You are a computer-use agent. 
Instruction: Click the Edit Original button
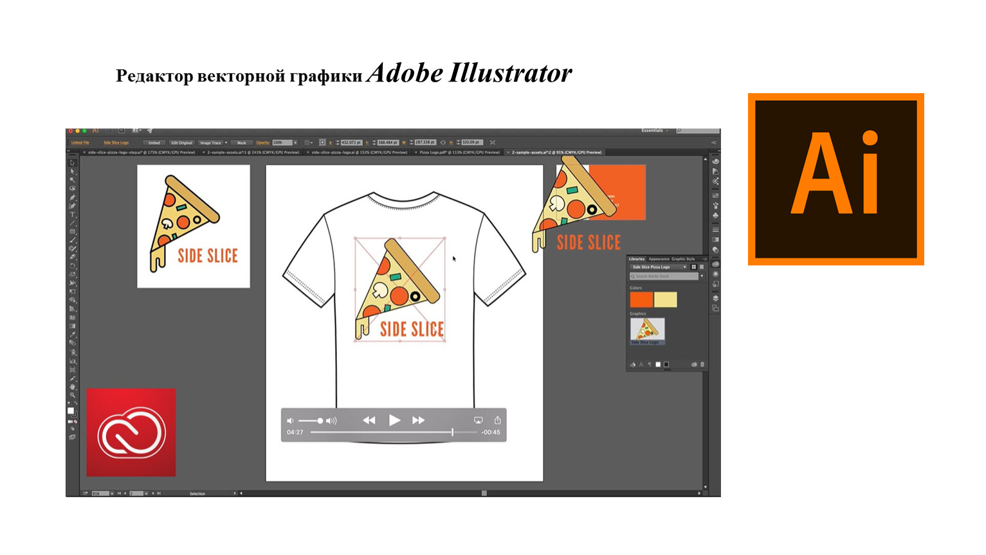182,143
